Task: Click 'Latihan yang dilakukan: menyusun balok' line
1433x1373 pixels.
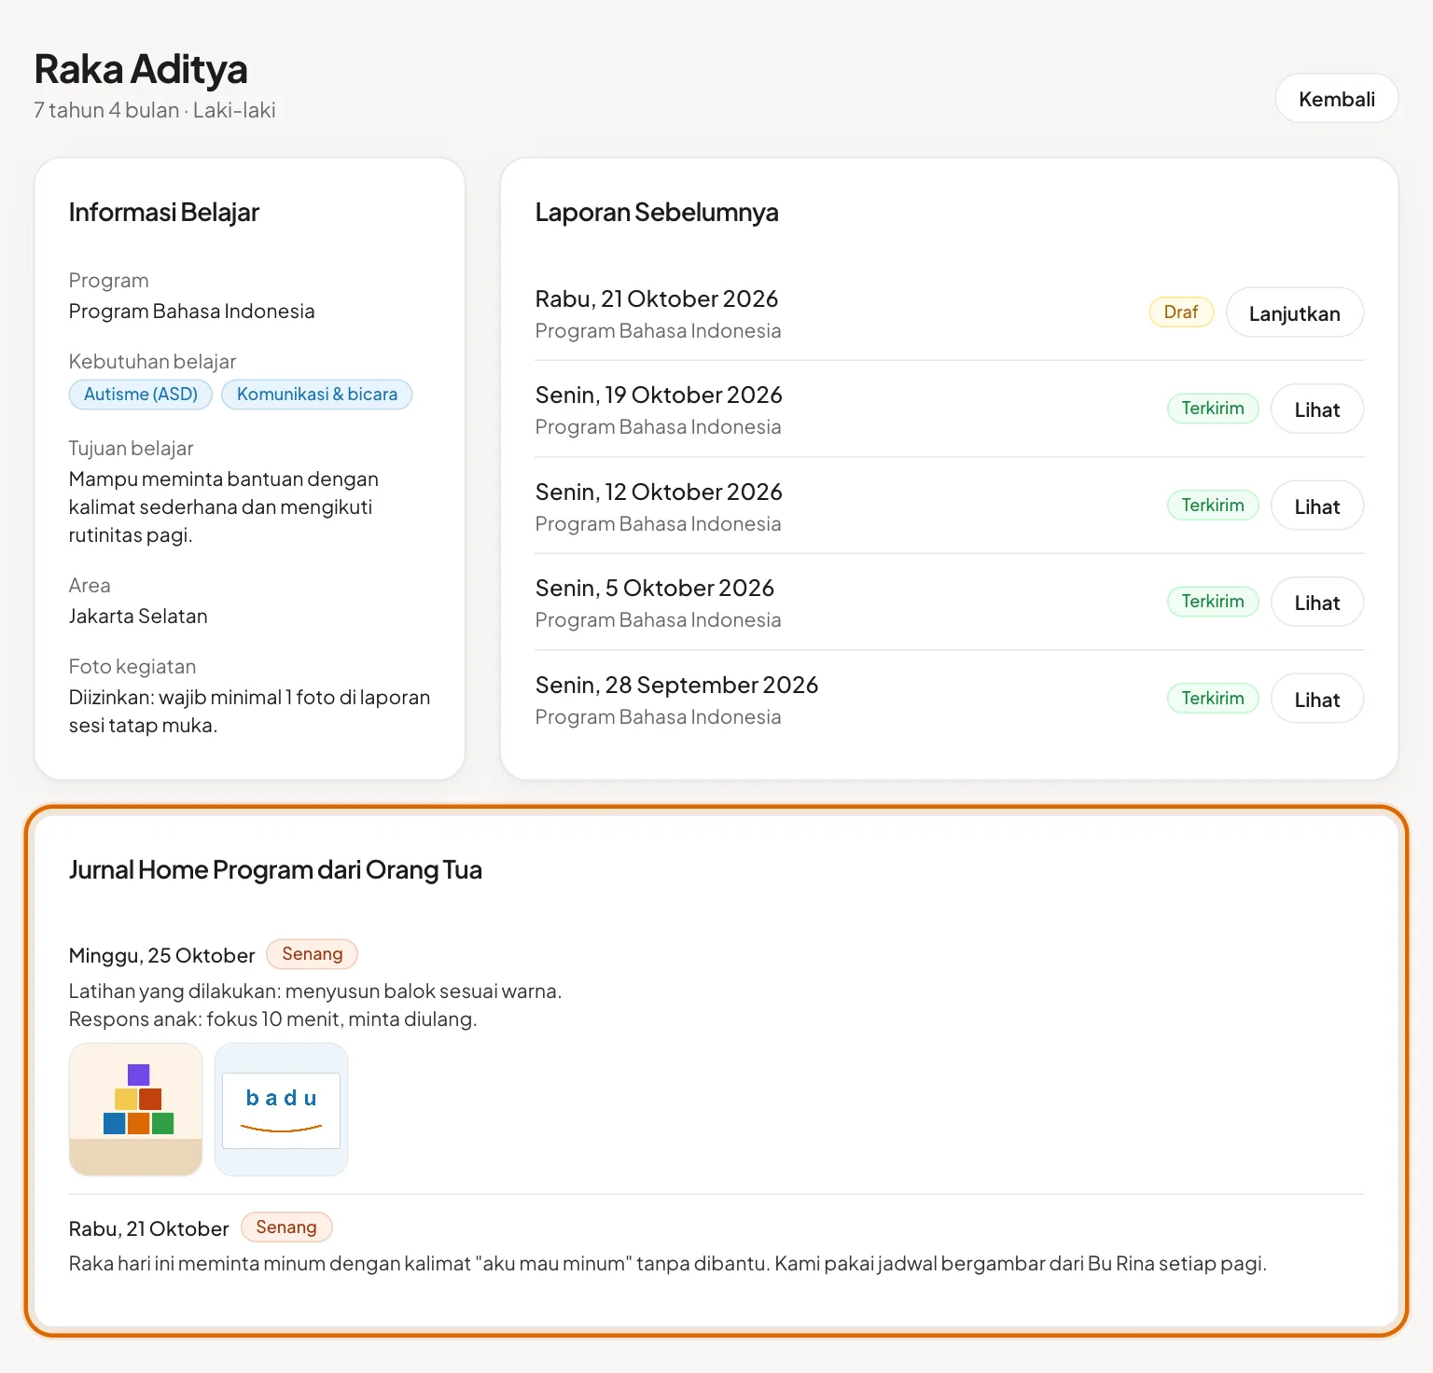Action: coord(315,991)
